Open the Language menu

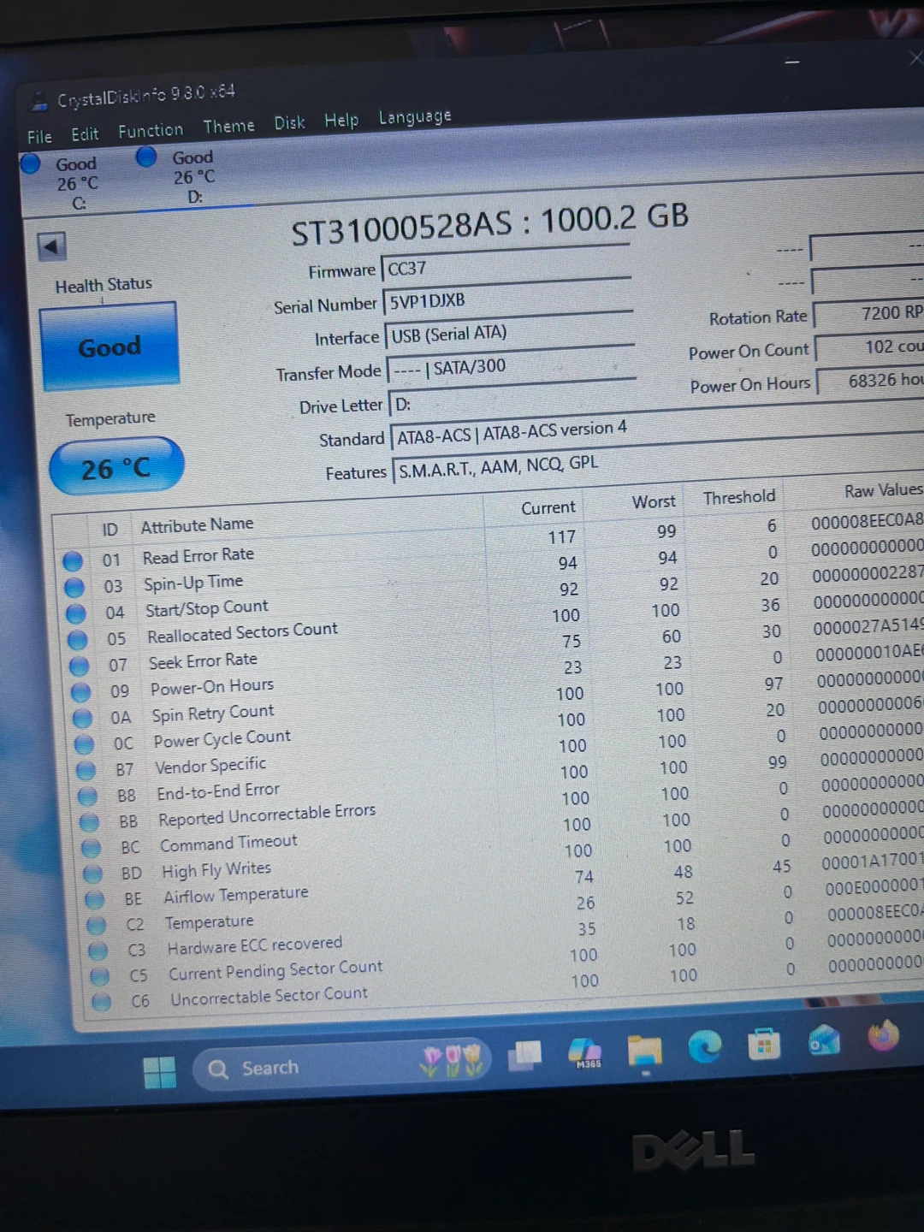(415, 116)
